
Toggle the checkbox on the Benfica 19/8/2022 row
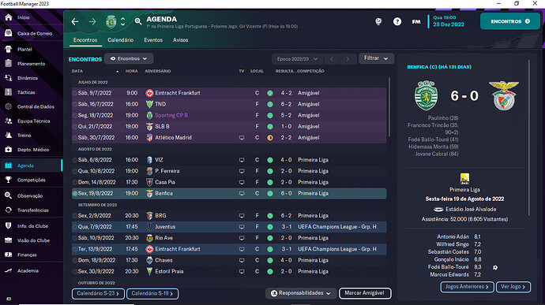[x=75, y=193]
